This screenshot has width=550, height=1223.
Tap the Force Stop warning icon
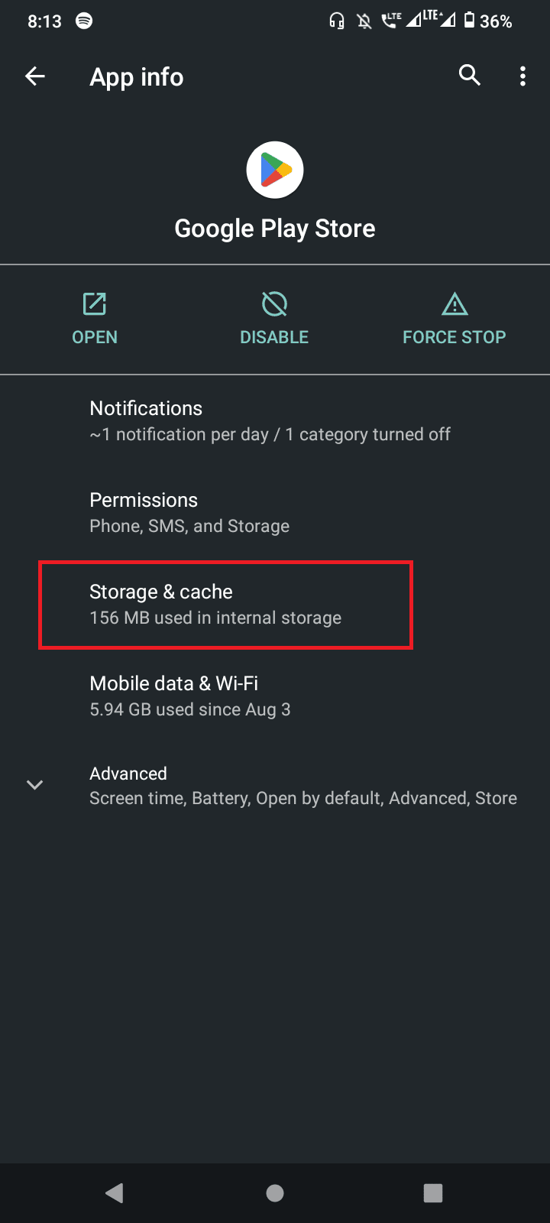[454, 303]
